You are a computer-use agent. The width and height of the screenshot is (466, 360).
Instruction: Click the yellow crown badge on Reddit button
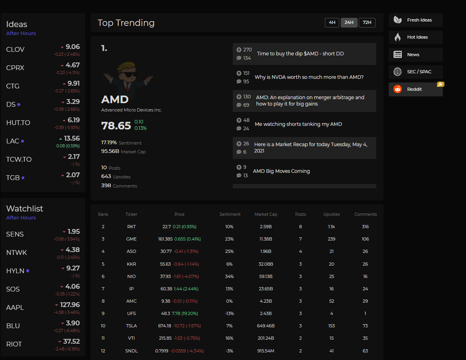click(440, 84)
